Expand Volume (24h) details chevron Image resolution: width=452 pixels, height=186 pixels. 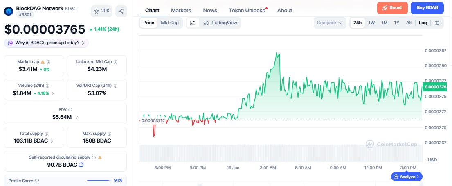[x=53, y=93]
